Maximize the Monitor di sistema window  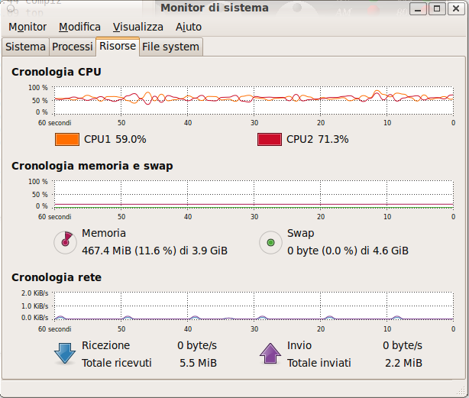point(437,8)
